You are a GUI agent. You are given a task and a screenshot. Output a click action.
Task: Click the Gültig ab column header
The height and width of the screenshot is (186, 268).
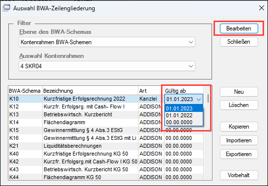pyautogui.click(x=184, y=91)
